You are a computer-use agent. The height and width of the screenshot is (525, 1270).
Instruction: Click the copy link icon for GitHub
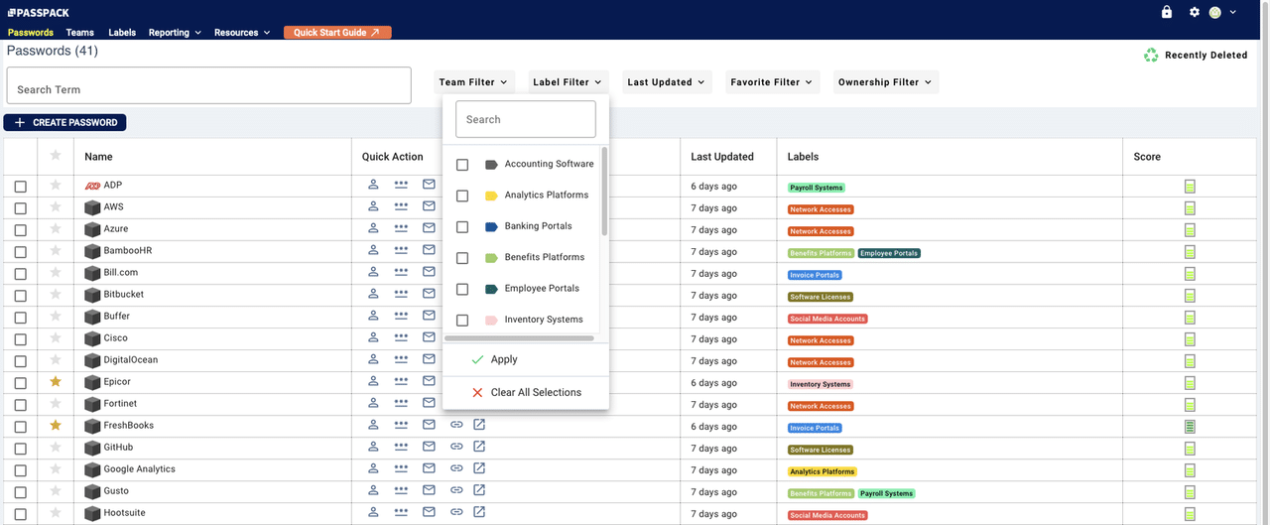click(456, 447)
